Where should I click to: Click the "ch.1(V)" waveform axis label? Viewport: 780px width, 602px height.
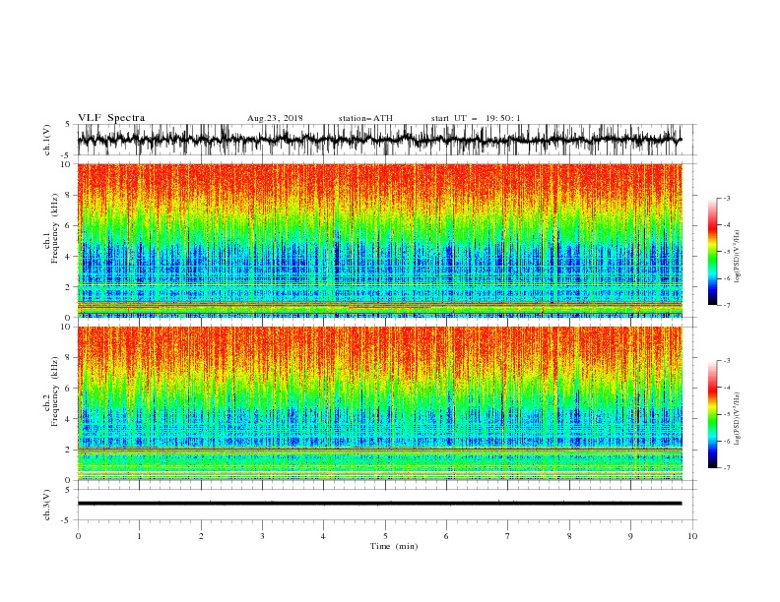coord(47,140)
